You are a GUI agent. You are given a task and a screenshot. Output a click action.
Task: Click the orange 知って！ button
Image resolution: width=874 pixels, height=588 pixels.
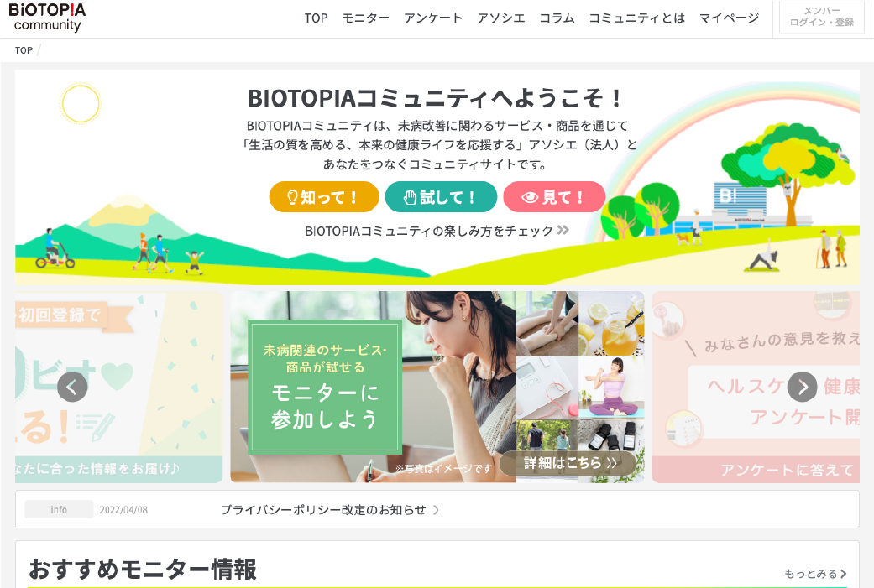pyautogui.click(x=324, y=196)
